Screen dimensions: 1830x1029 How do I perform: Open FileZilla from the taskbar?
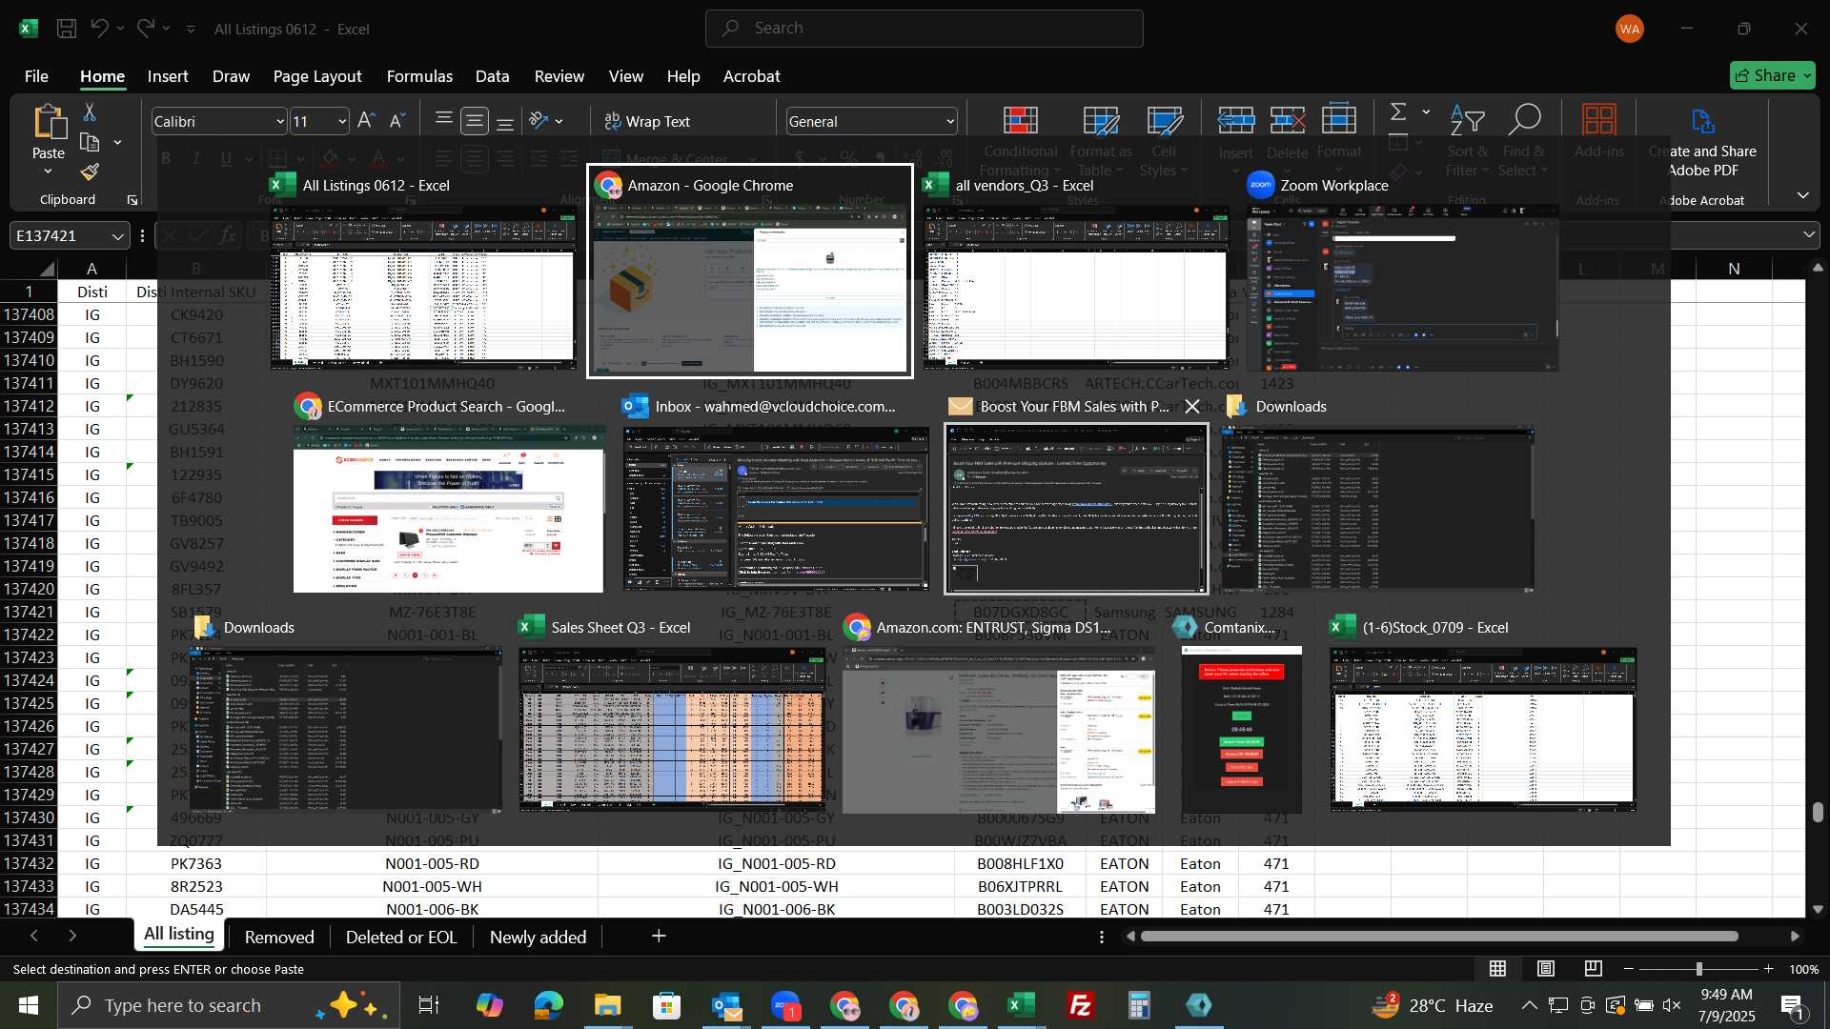click(1081, 1005)
